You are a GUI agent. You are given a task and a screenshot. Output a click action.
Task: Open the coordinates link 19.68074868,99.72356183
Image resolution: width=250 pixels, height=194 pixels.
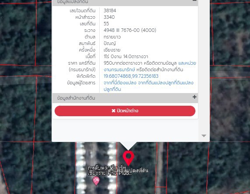tap(131, 76)
